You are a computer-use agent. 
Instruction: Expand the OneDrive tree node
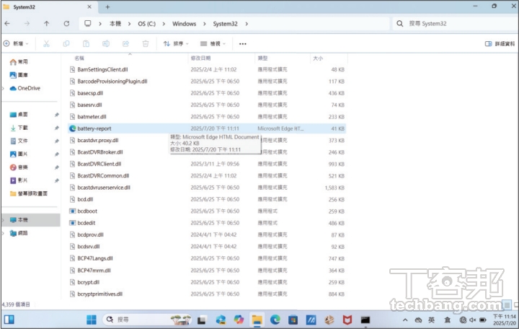[x=4, y=88]
